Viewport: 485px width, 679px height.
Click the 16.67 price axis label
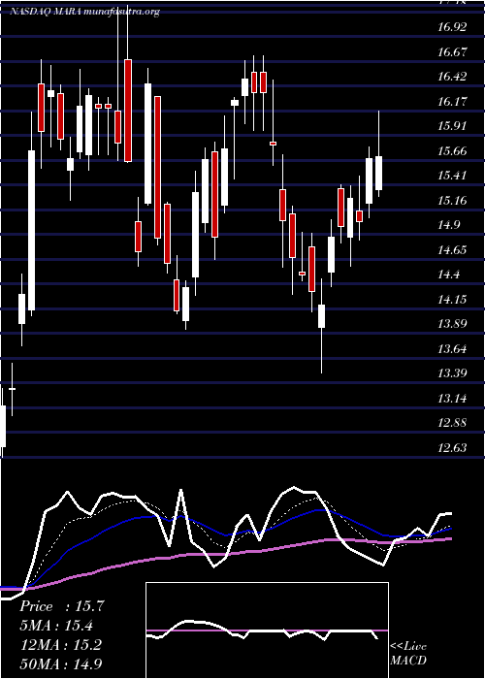click(452, 52)
